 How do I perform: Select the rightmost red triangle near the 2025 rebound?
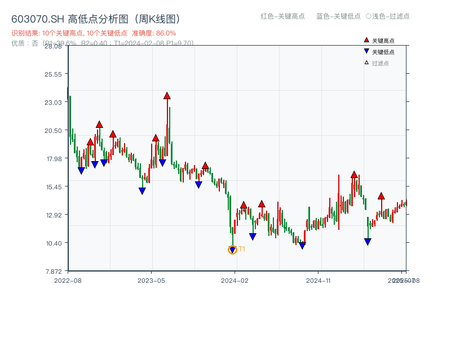[x=381, y=197]
